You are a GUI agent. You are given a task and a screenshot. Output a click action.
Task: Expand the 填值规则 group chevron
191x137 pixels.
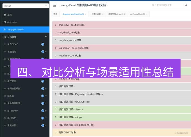pos(46,52)
